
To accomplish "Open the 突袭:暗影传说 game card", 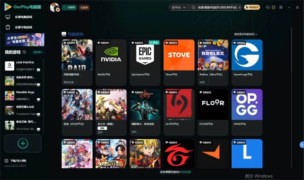I will coord(77,62).
